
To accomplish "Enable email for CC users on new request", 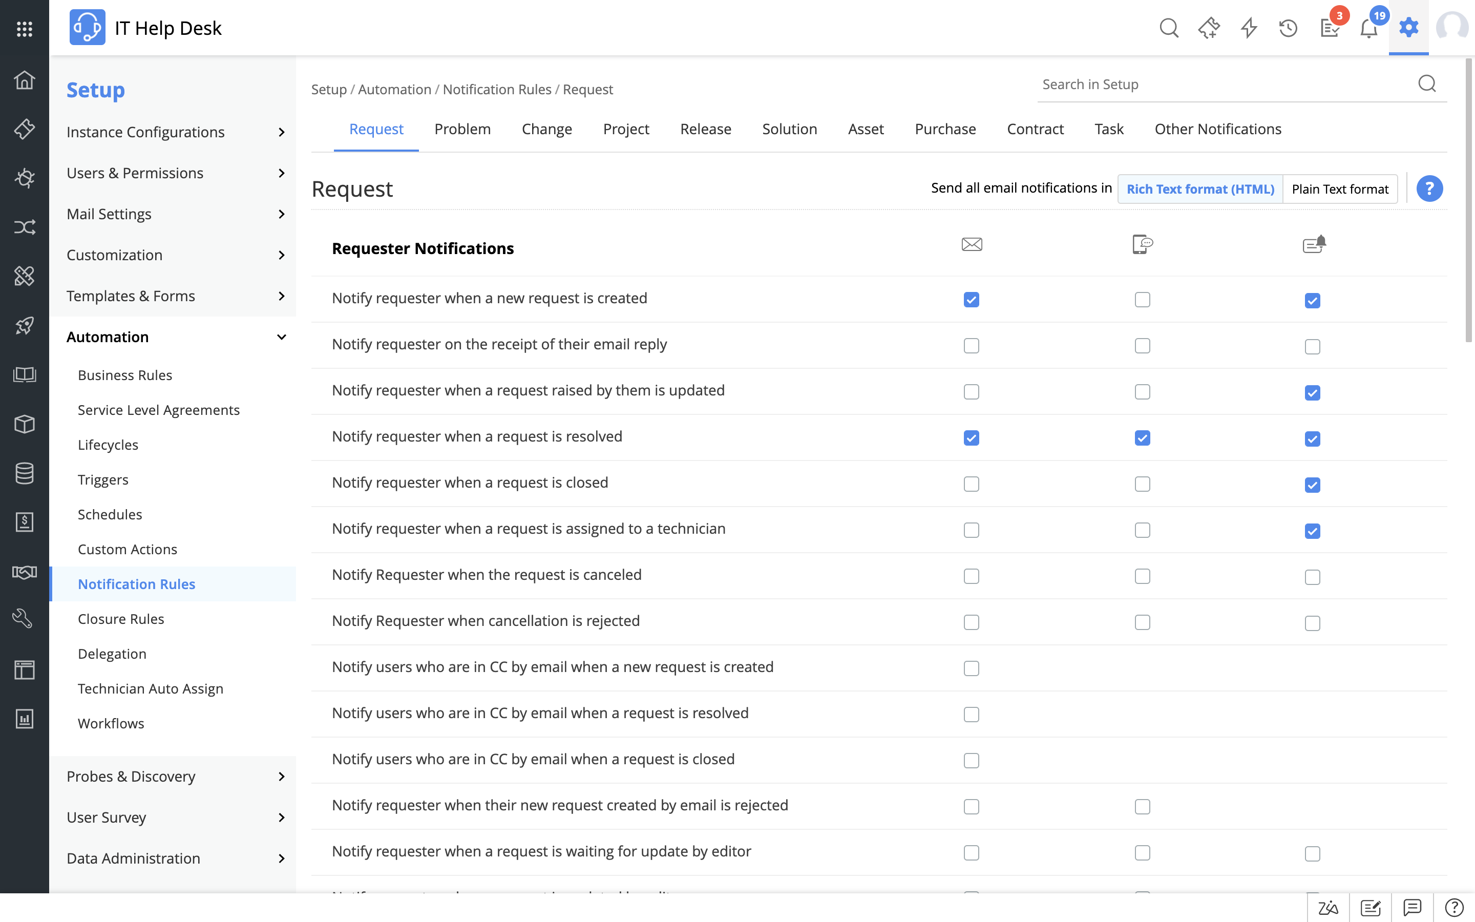I will click(971, 668).
